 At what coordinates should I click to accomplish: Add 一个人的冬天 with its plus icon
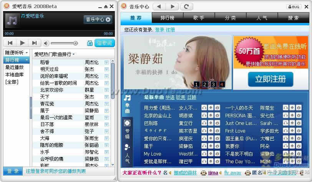click(292, 108)
